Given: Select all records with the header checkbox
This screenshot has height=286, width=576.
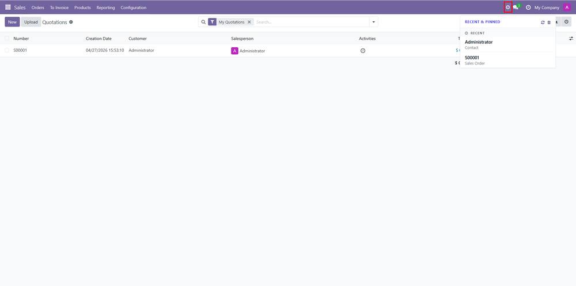Looking at the screenshot, I should (x=7, y=39).
